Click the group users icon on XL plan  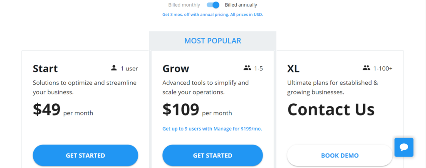tap(367, 68)
